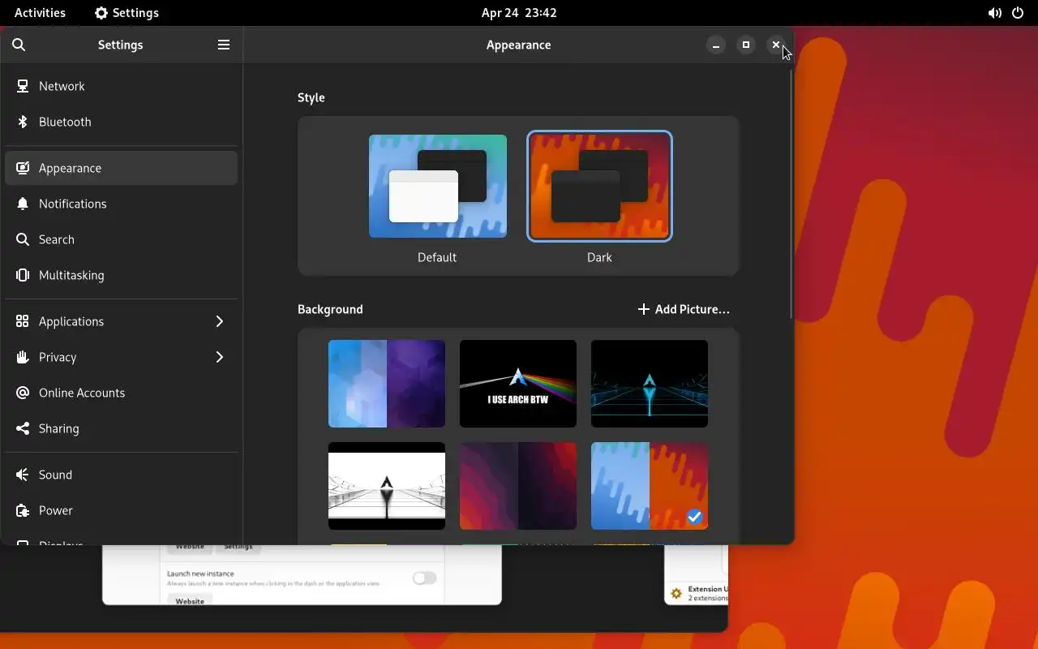Open the Settings hamburger menu
The image size is (1038, 649).
[x=224, y=45]
